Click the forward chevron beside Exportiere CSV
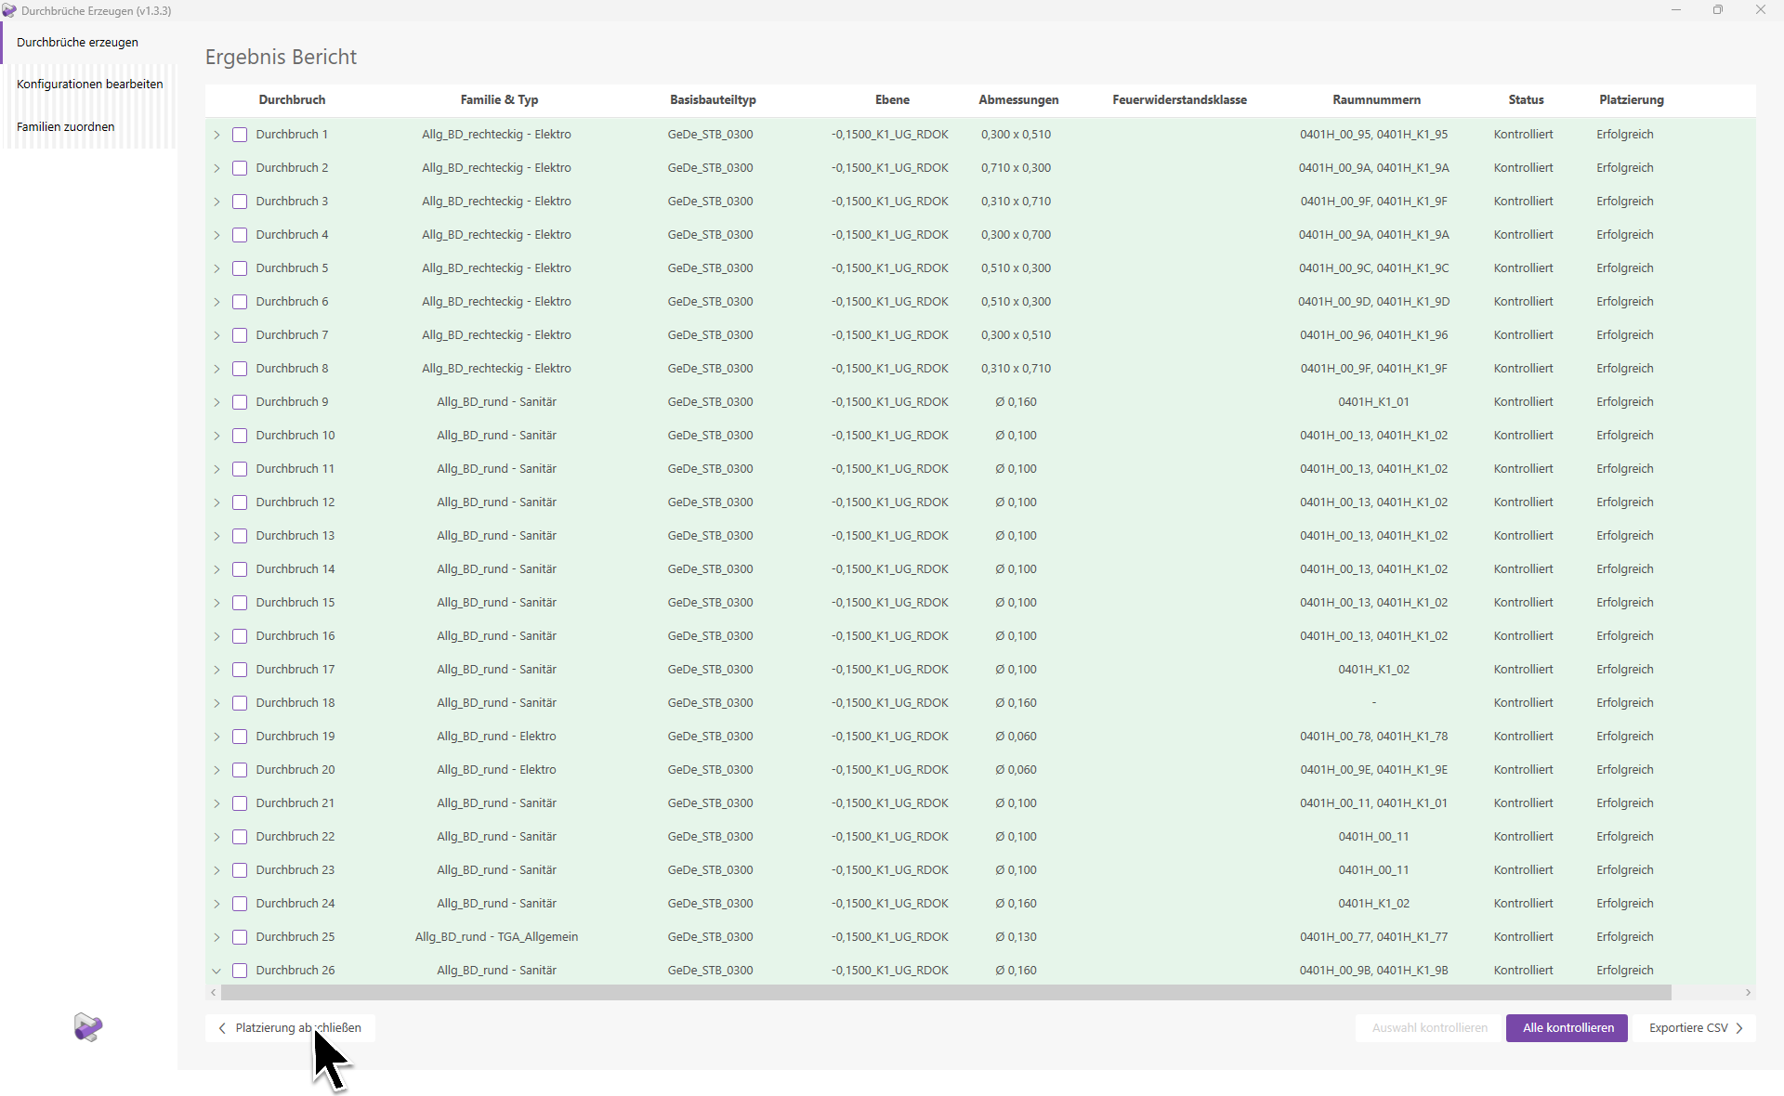 point(1739,1028)
